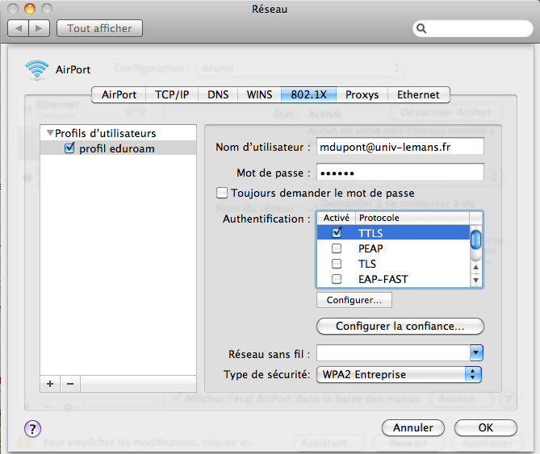Open the Réseau sans fil combo box

point(475,352)
